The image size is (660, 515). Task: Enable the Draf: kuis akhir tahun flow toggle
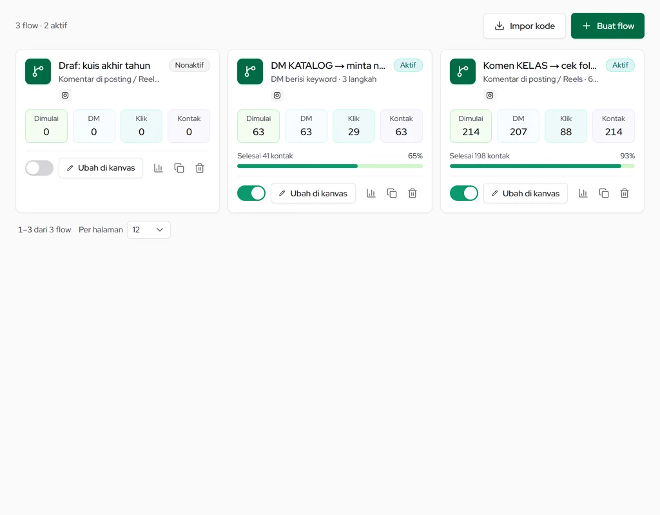pos(39,168)
